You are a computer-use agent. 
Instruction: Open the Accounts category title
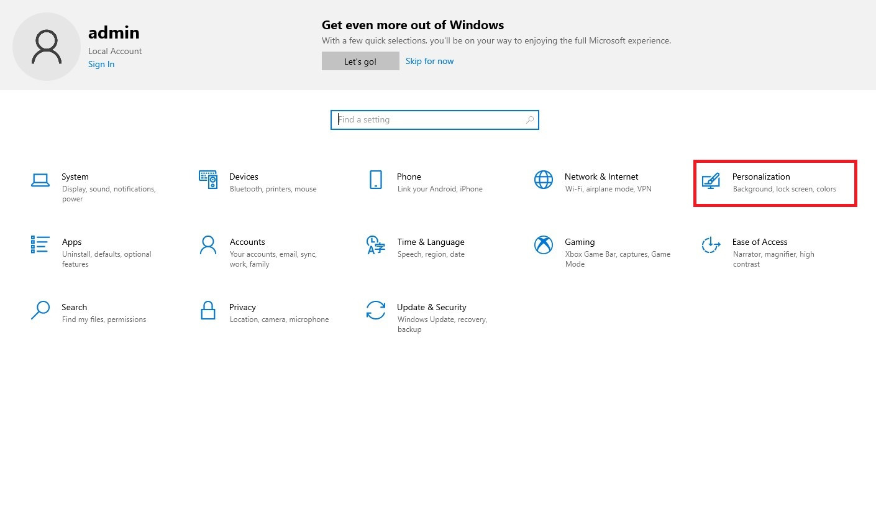pos(247,242)
